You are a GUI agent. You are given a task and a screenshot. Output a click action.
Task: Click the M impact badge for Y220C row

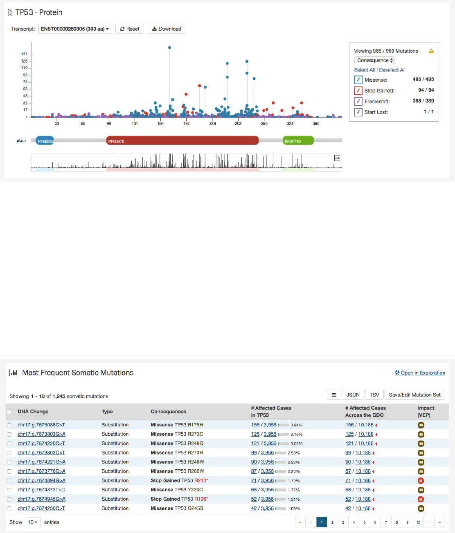pyautogui.click(x=421, y=490)
